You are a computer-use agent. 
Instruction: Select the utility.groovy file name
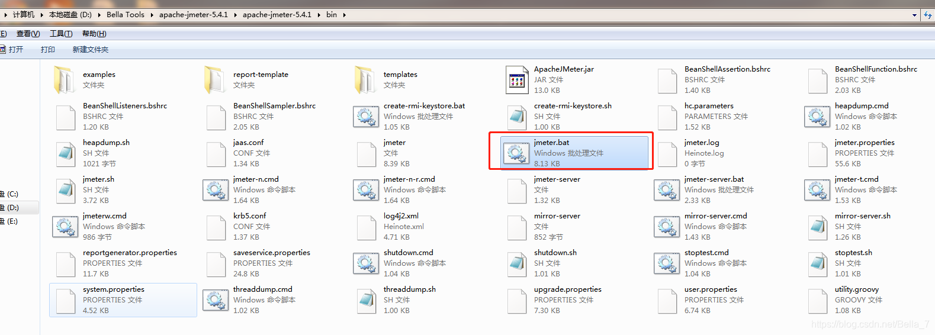[857, 289]
